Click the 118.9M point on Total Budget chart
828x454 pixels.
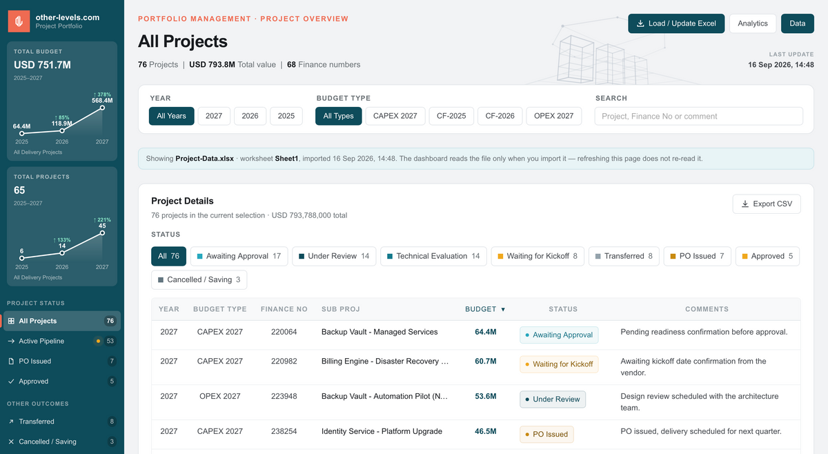click(62, 130)
